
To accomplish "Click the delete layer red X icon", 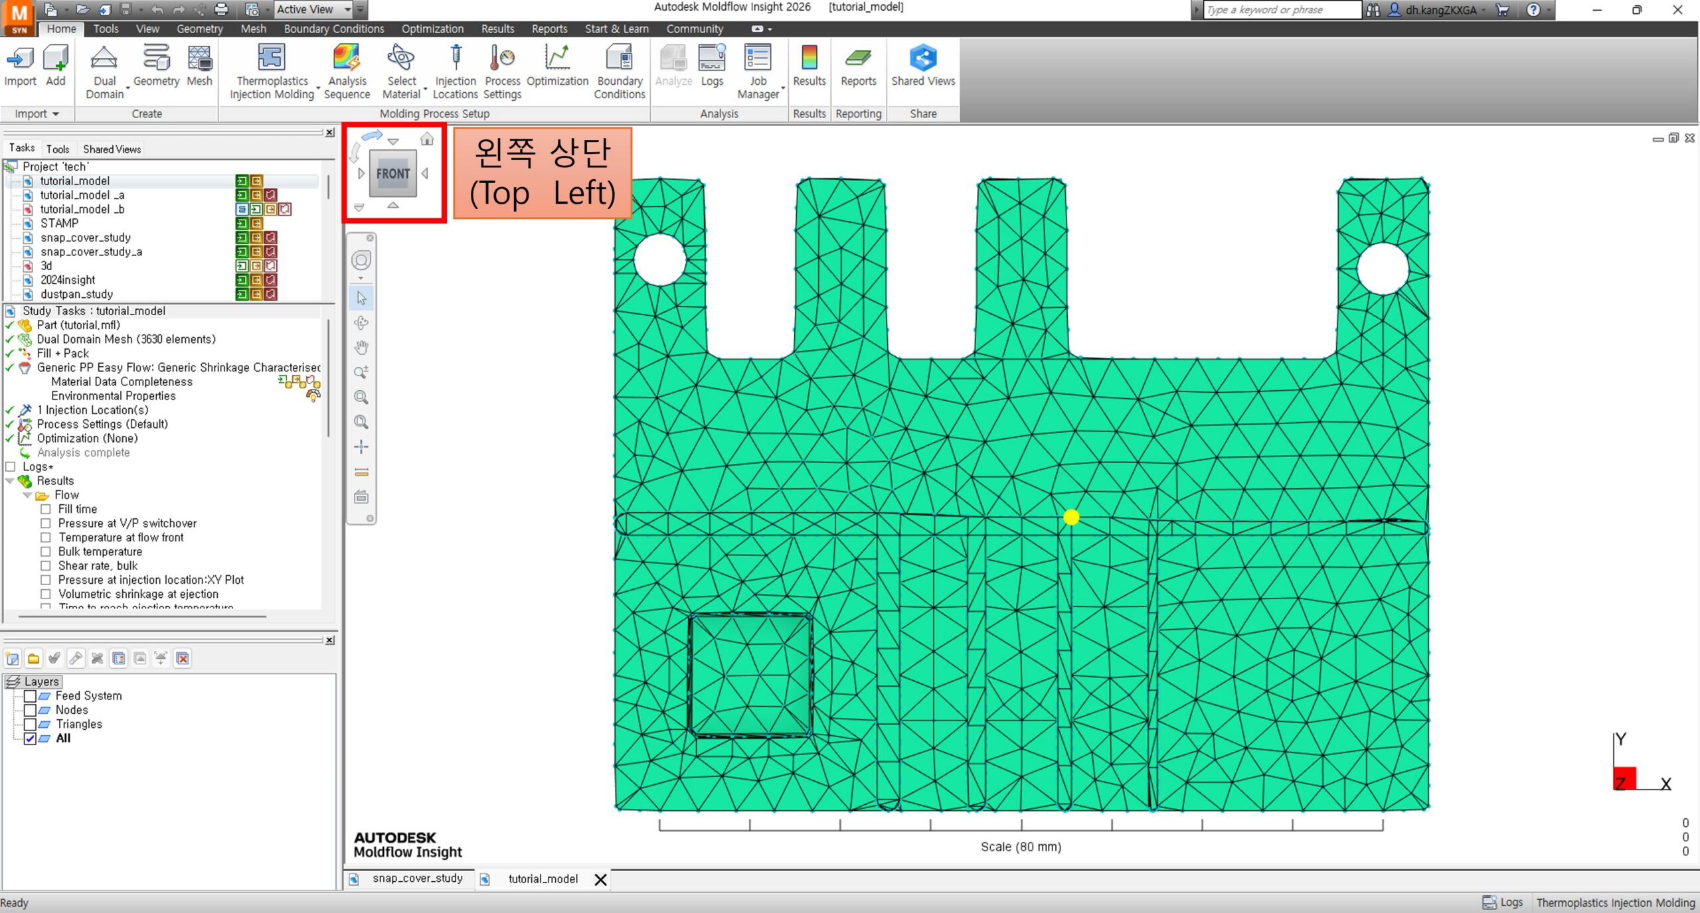I will (183, 658).
